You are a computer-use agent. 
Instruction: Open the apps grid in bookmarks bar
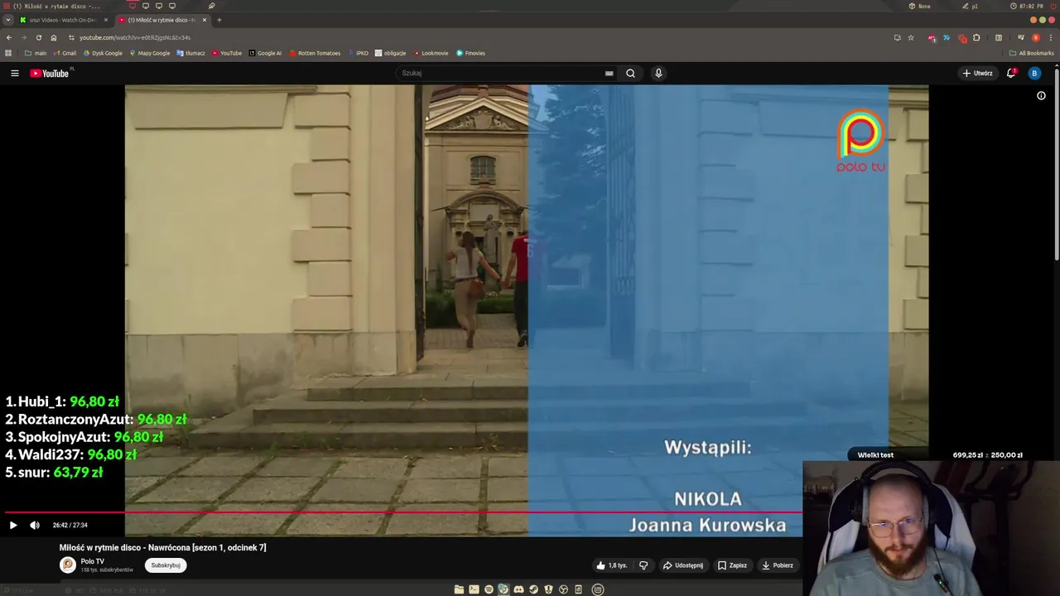point(8,53)
